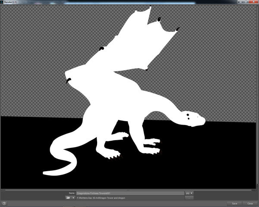Click the help question mark icon
259x207 pixels.
coord(4,204)
